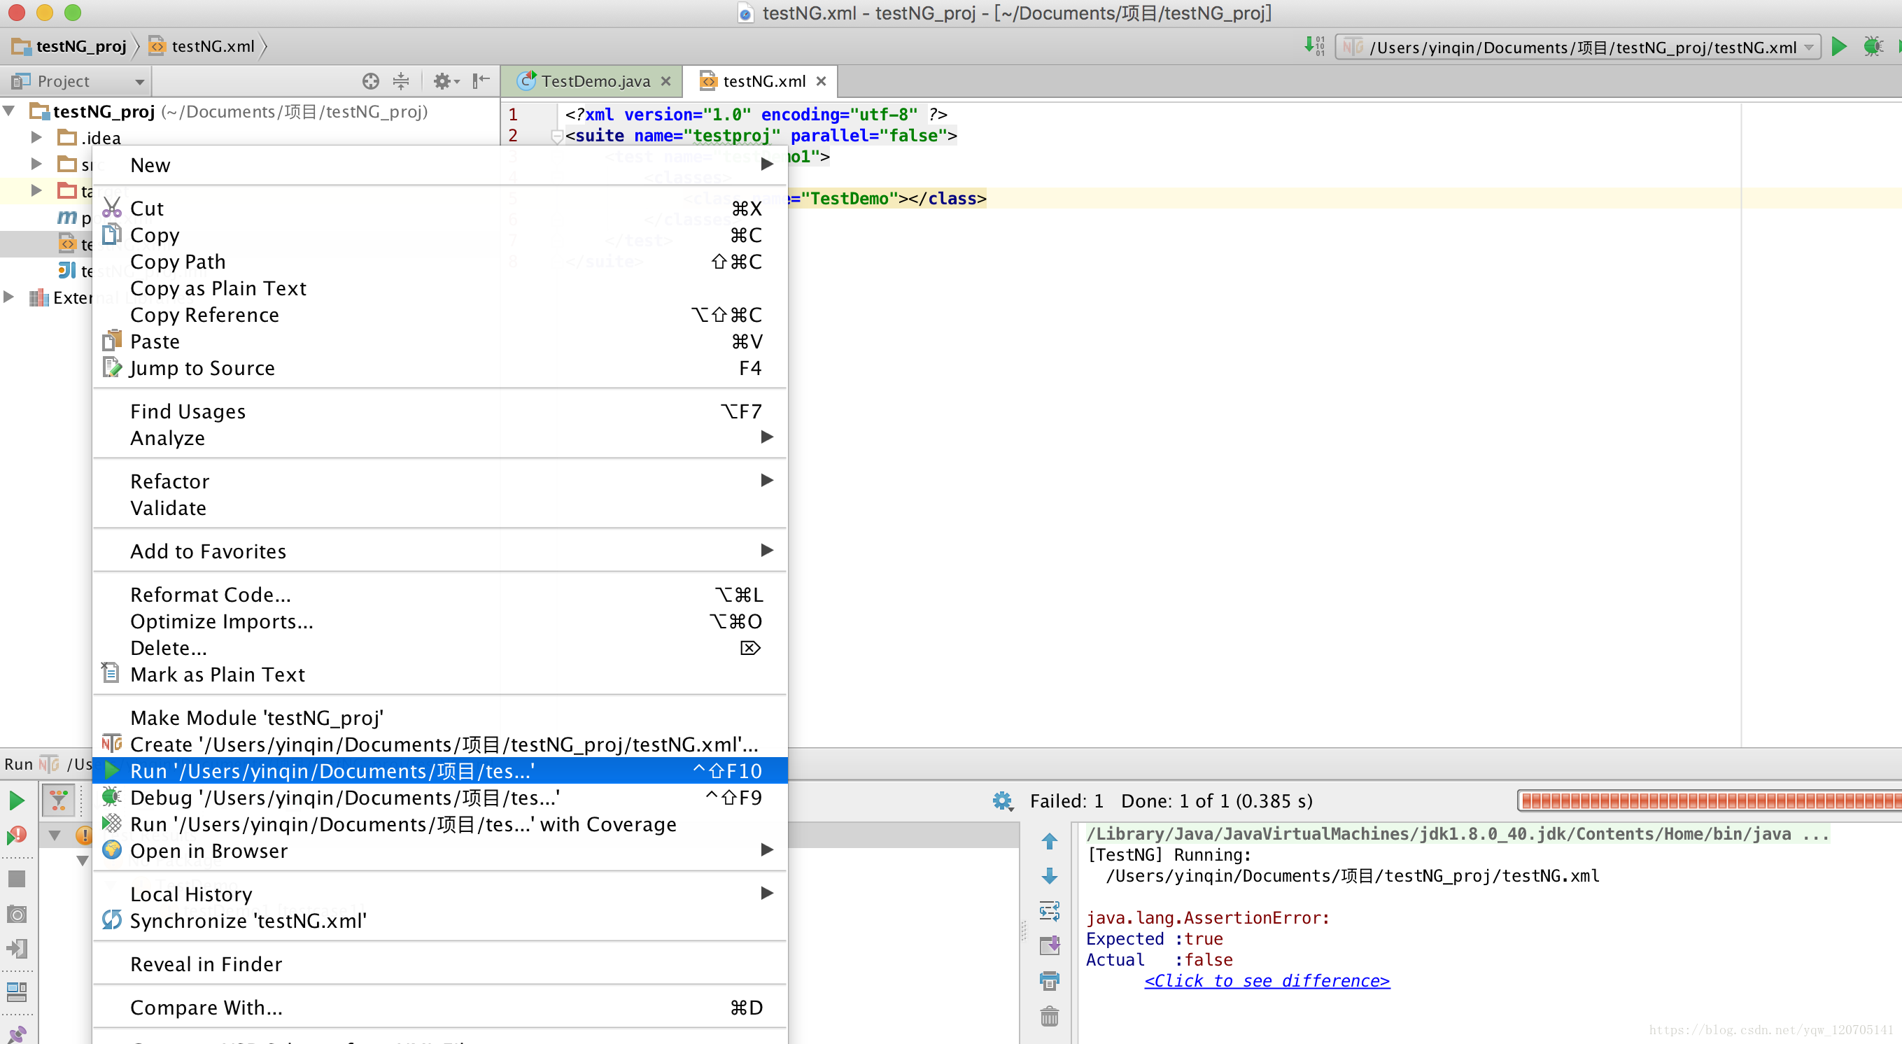1902x1044 pixels.
Task: Click the Down stack trace arrow
Action: pyautogui.click(x=1049, y=875)
